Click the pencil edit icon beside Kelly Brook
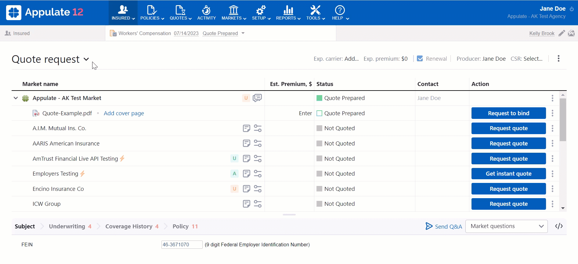 (562, 33)
